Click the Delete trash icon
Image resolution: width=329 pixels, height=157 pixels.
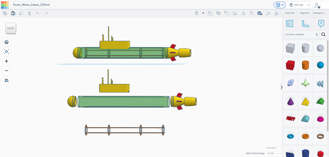pos(30,13)
